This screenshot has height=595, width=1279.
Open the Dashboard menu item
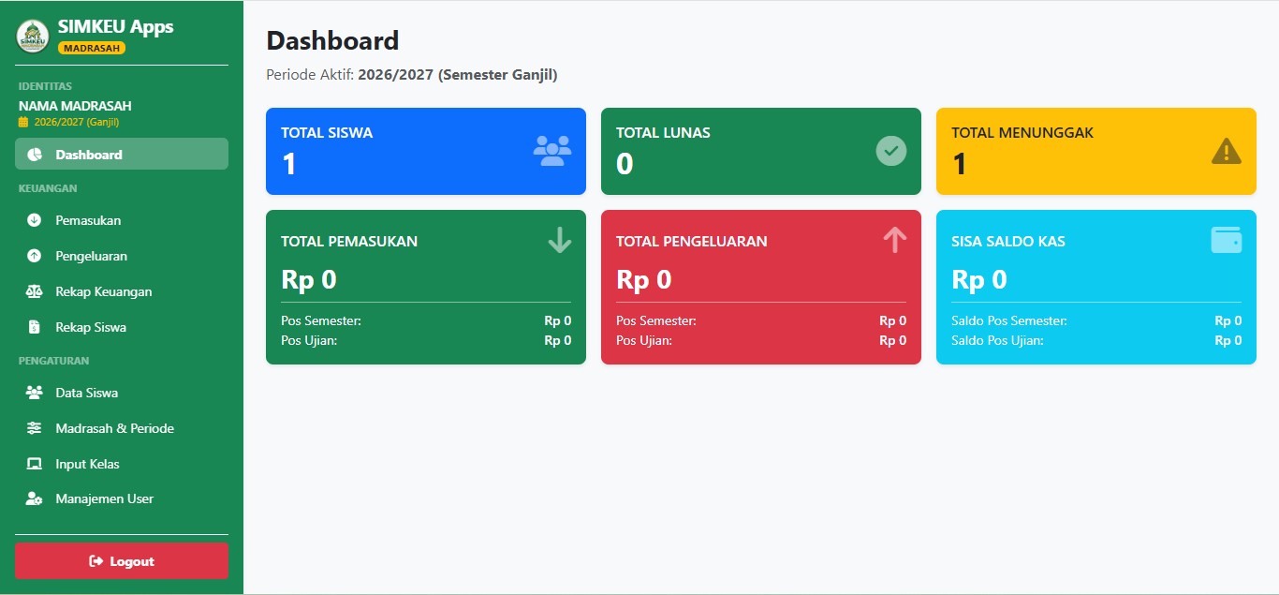click(122, 155)
